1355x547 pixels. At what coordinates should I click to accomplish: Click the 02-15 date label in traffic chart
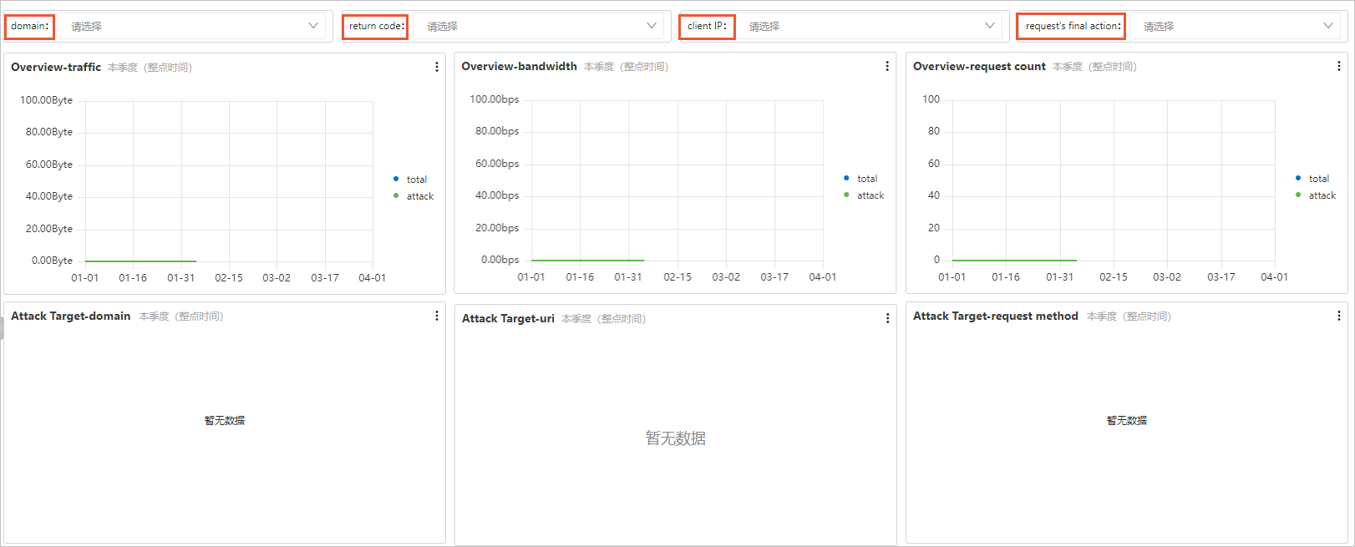click(x=229, y=278)
